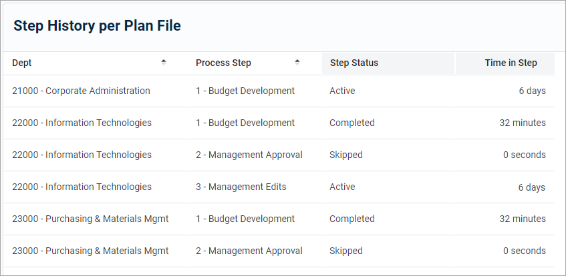The height and width of the screenshot is (276, 566).
Task: Select Active status in Management Edits row
Action: 342,187
